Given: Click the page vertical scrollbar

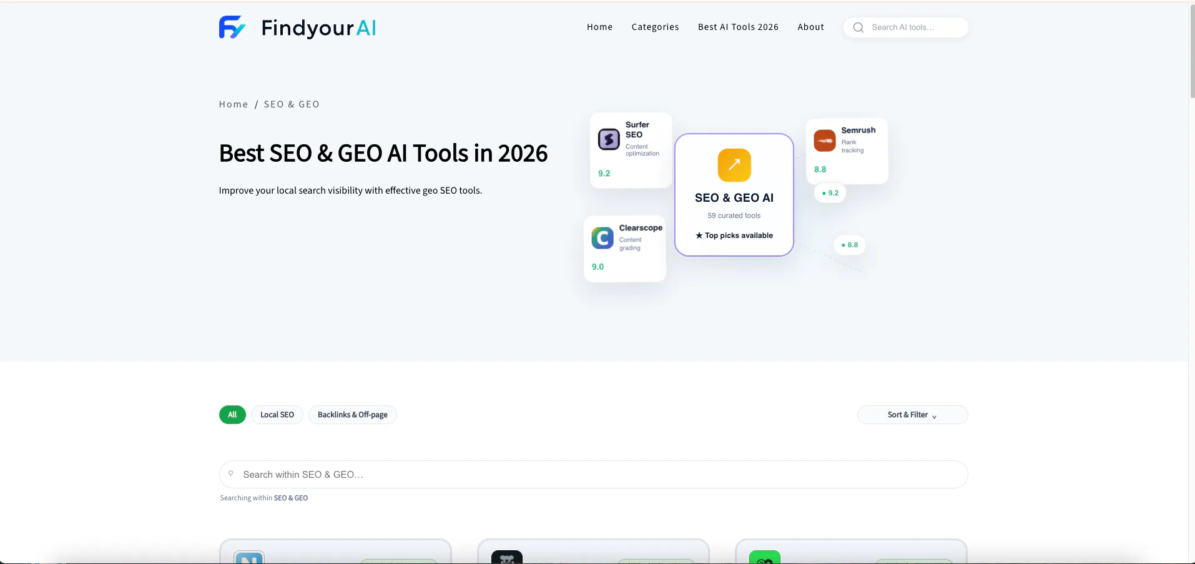Looking at the screenshot, I should (1192, 50).
